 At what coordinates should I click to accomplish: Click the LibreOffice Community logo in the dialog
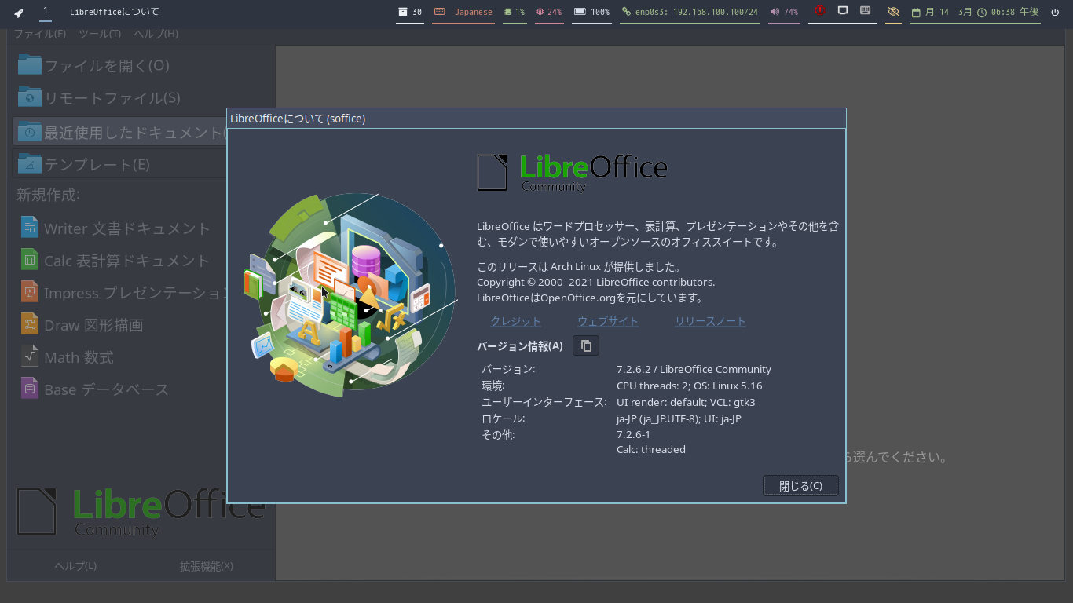coord(572,173)
